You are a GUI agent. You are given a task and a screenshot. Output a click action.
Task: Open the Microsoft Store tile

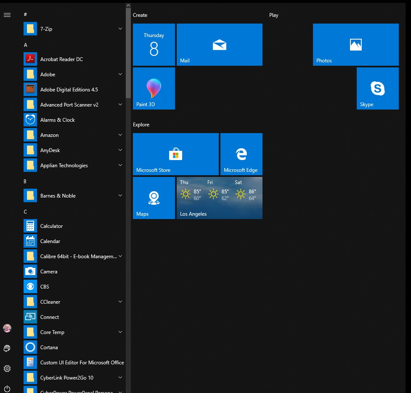(175, 154)
